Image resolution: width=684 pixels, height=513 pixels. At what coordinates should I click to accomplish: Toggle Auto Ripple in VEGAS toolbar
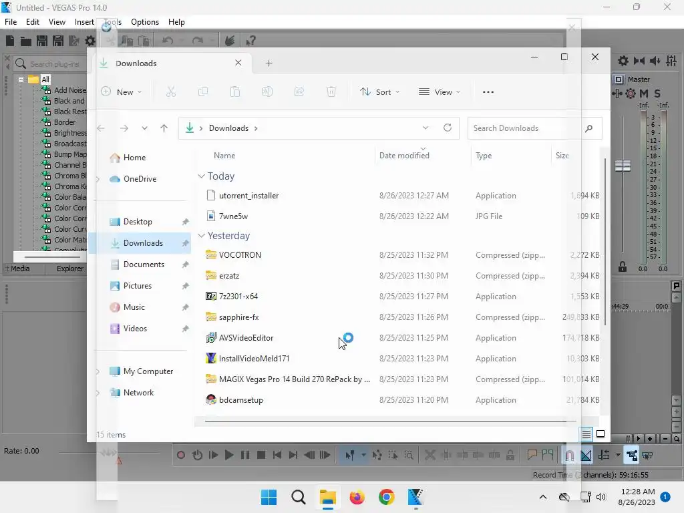604,456
